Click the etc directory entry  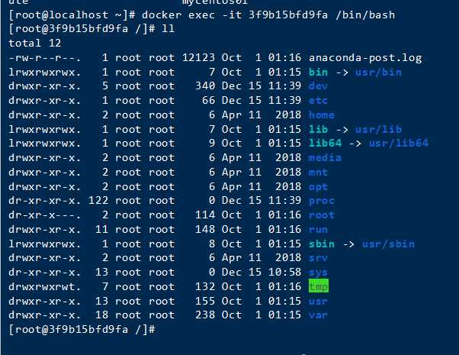coord(318,100)
